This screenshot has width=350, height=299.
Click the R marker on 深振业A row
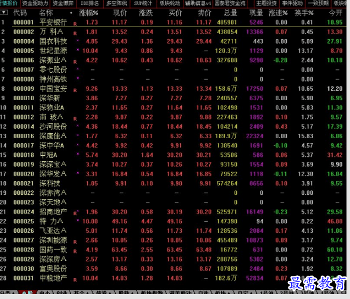(75, 62)
